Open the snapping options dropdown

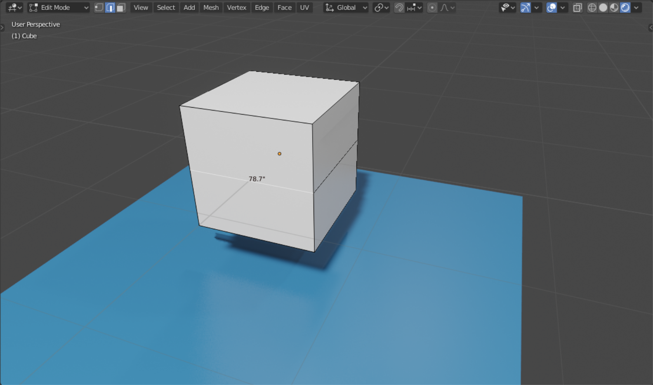(414, 7)
